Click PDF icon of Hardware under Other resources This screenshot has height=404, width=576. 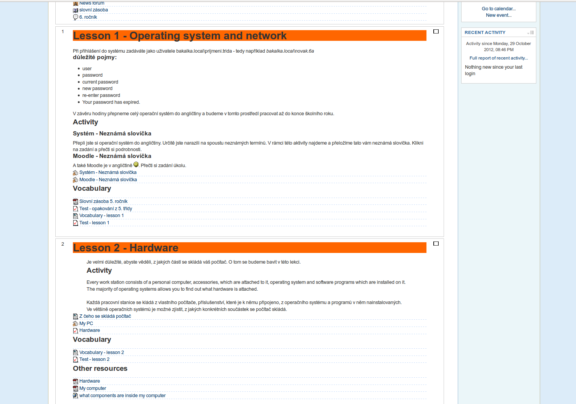(76, 381)
